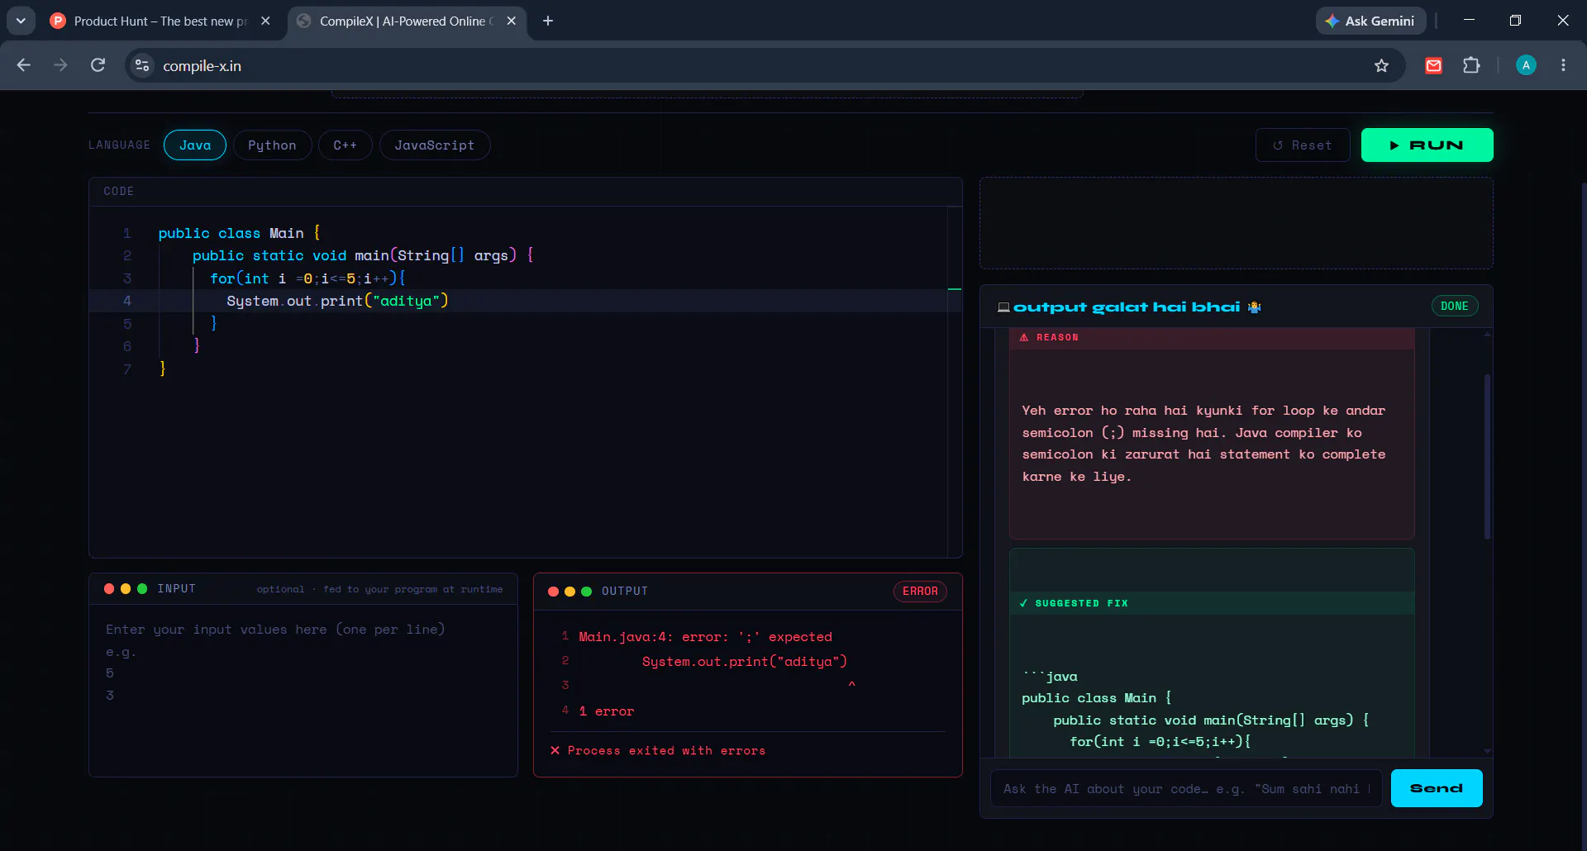Viewport: 1587px width, 851px height.
Task: Click the red dot on INPUT panel
Action: [x=109, y=589]
